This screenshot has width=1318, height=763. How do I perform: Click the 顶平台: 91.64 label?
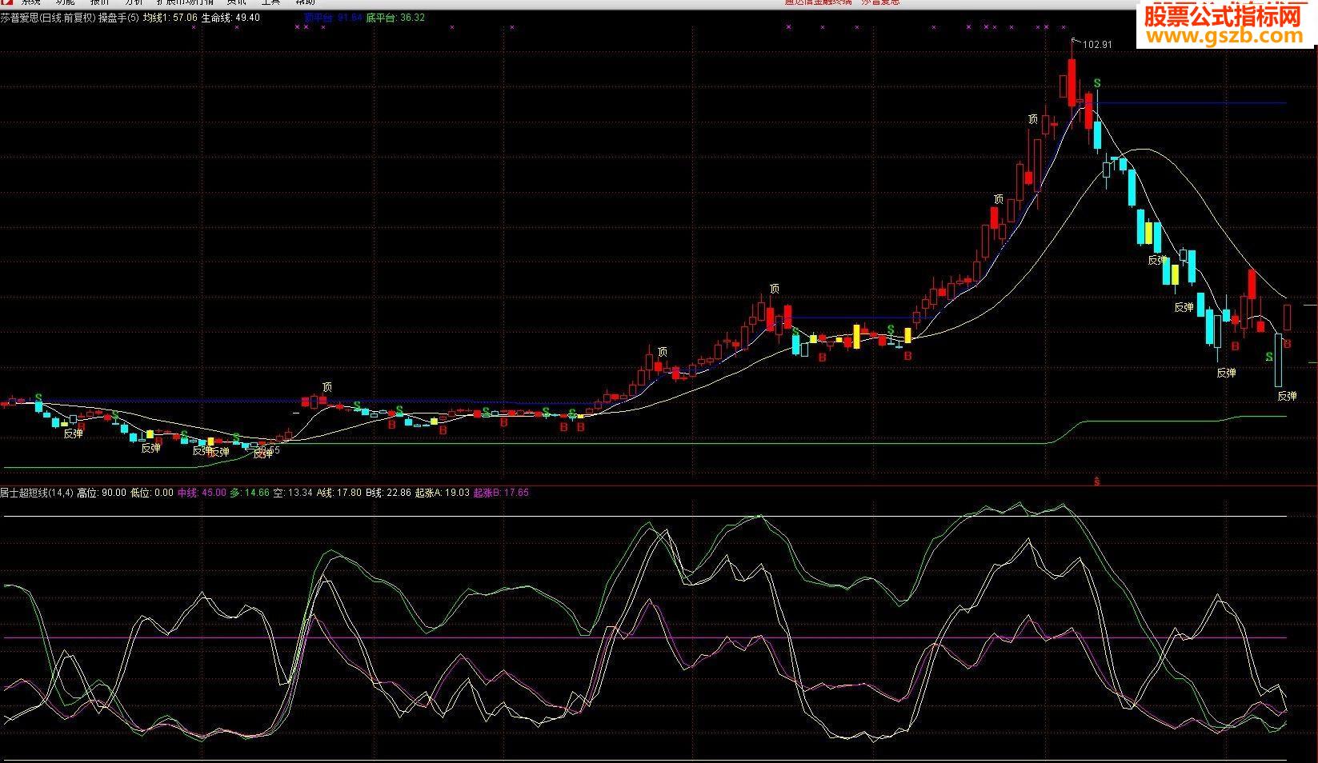[x=333, y=18]
